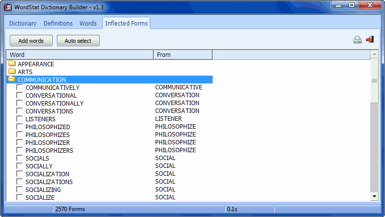Expand the APPEARANCE category
Screen dimensions: 385x217
tap(36, 64)
